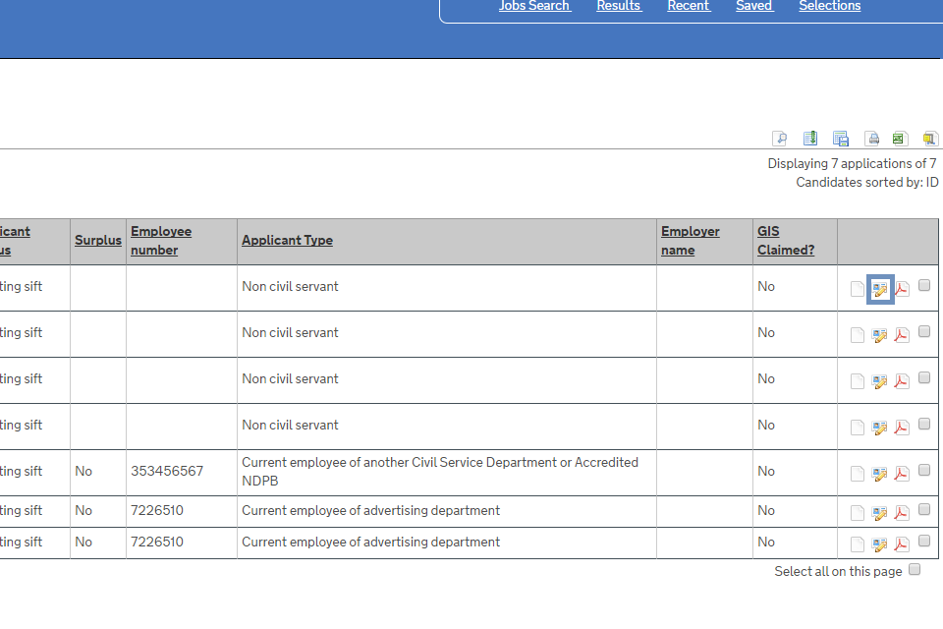The width and height of the screenshot is (943, 629).
Task: Tick the checkbox in the first applicant row
Action: coord(924,286)
